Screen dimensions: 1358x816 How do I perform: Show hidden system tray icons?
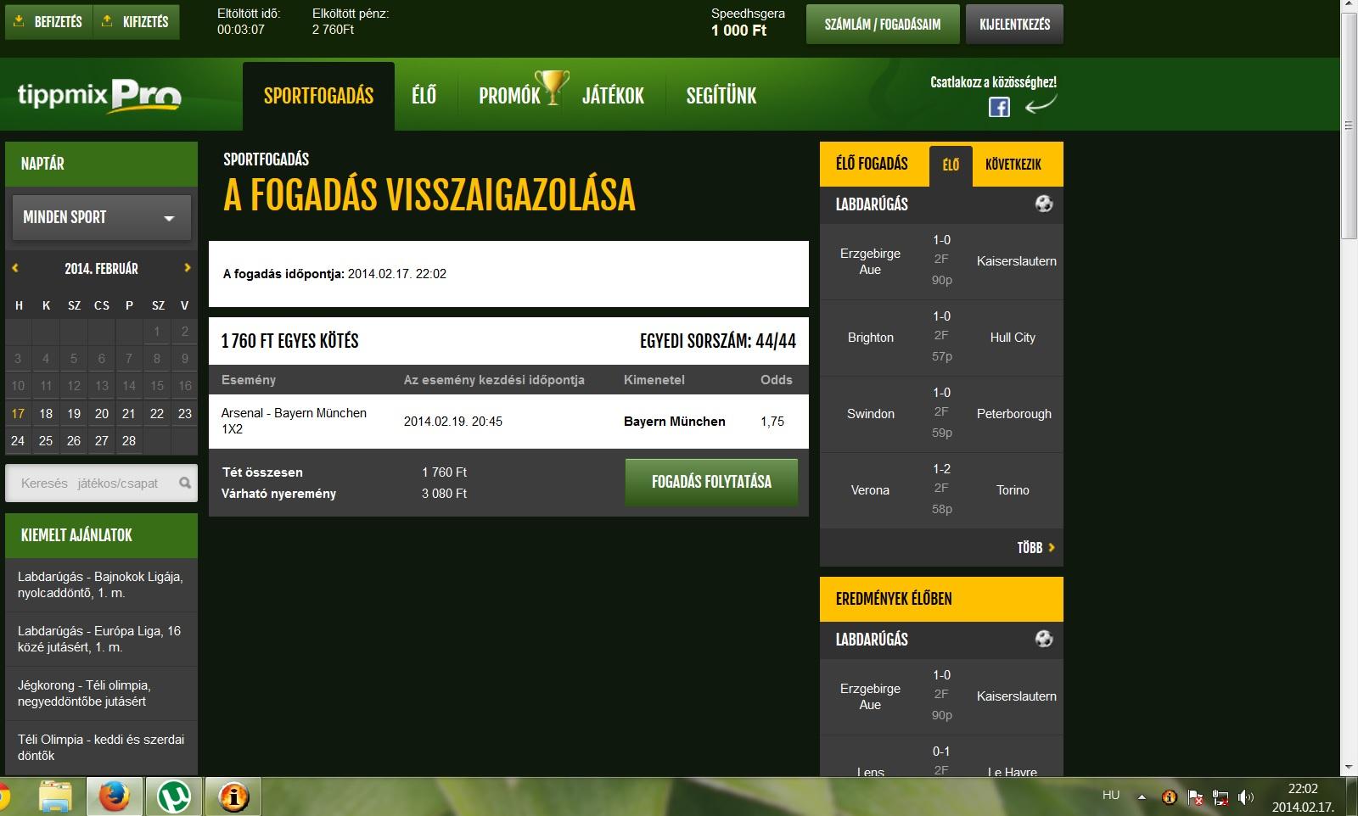coord(1142,797)
